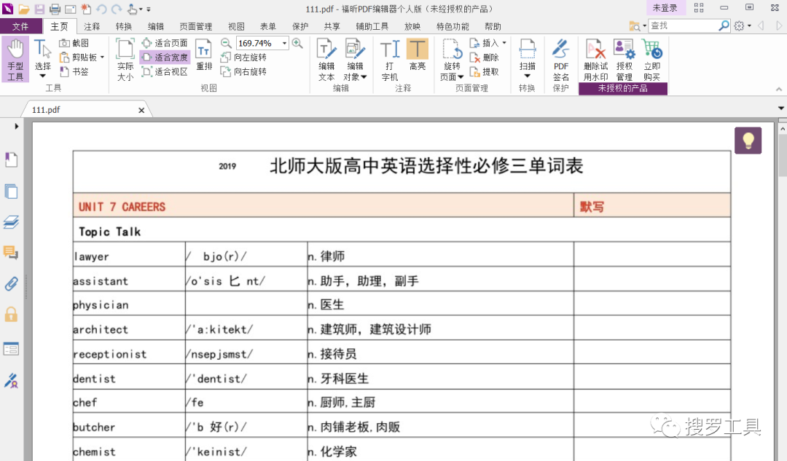Screen dimensions: 787x461
Task: Click 提取 to extract pages
Action: pyautogui.click(x=485, y=71)
